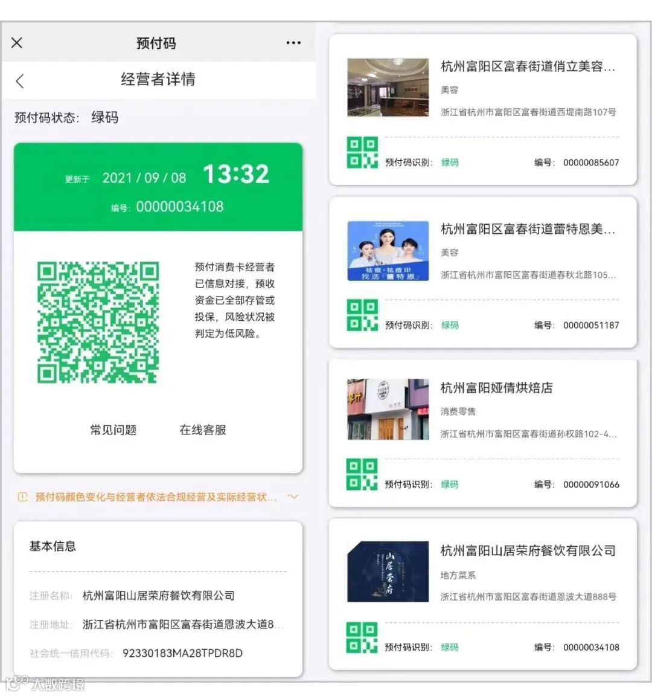
Task: Select credit code 92330183MA28TPDR8D
Action: coord(182,653)
